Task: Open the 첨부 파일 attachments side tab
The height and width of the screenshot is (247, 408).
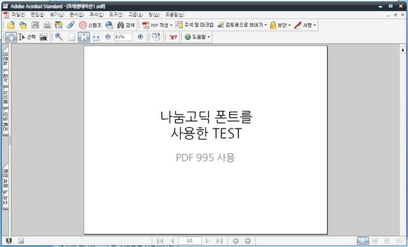Action: pos(5,178)
